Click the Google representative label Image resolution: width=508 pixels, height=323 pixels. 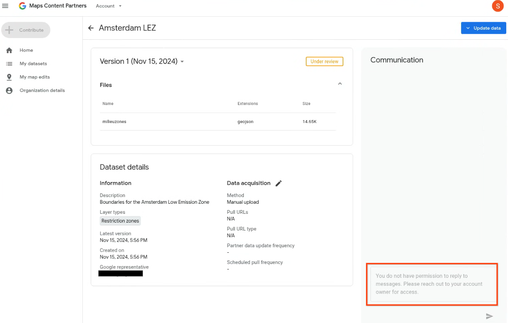tap(124, 267)
